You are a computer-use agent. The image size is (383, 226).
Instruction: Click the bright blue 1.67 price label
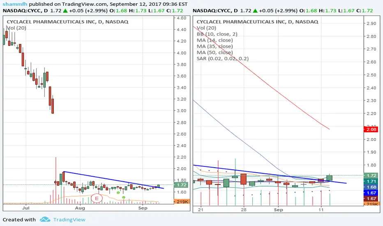click(x=371, y=193)
